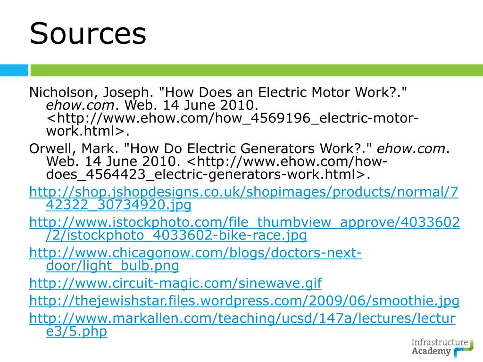483x362 pixels.
Task: Follow the chicagonow.com light_bulb.png link
Action: click(196, 259)
